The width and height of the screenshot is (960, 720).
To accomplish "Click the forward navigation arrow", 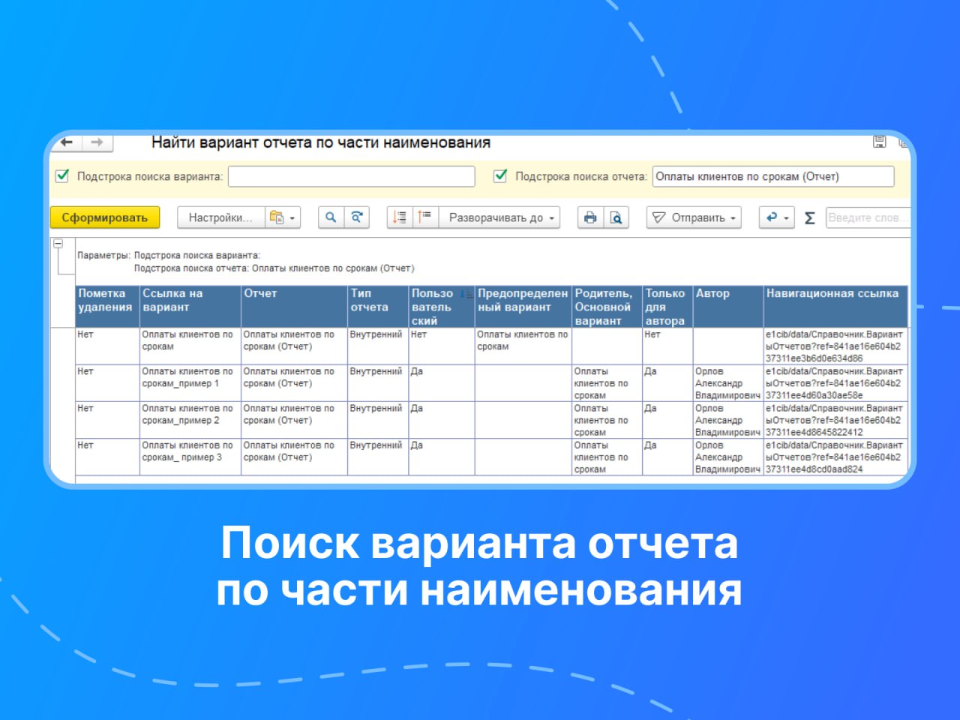I will pos(97,142).
